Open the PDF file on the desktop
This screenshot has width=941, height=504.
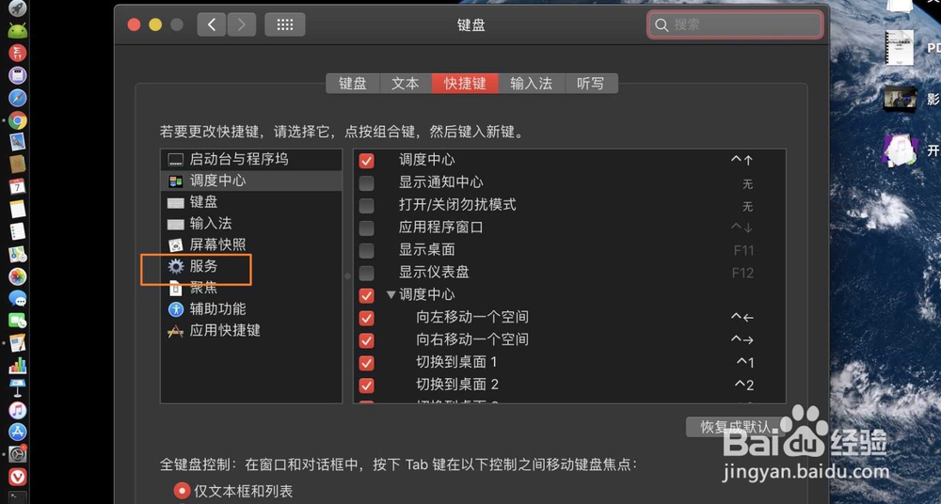pos(900,47)
